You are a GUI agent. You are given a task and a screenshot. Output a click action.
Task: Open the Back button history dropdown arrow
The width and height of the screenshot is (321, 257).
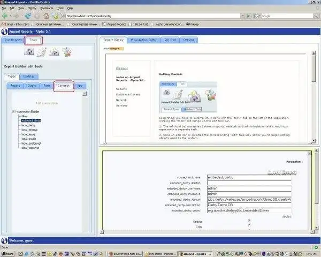[10, 16]
